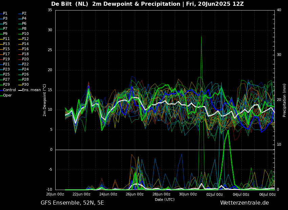This screenshot has width=288, height=210.
Task: Select the Oper legend entry
Action: [7, 96]
